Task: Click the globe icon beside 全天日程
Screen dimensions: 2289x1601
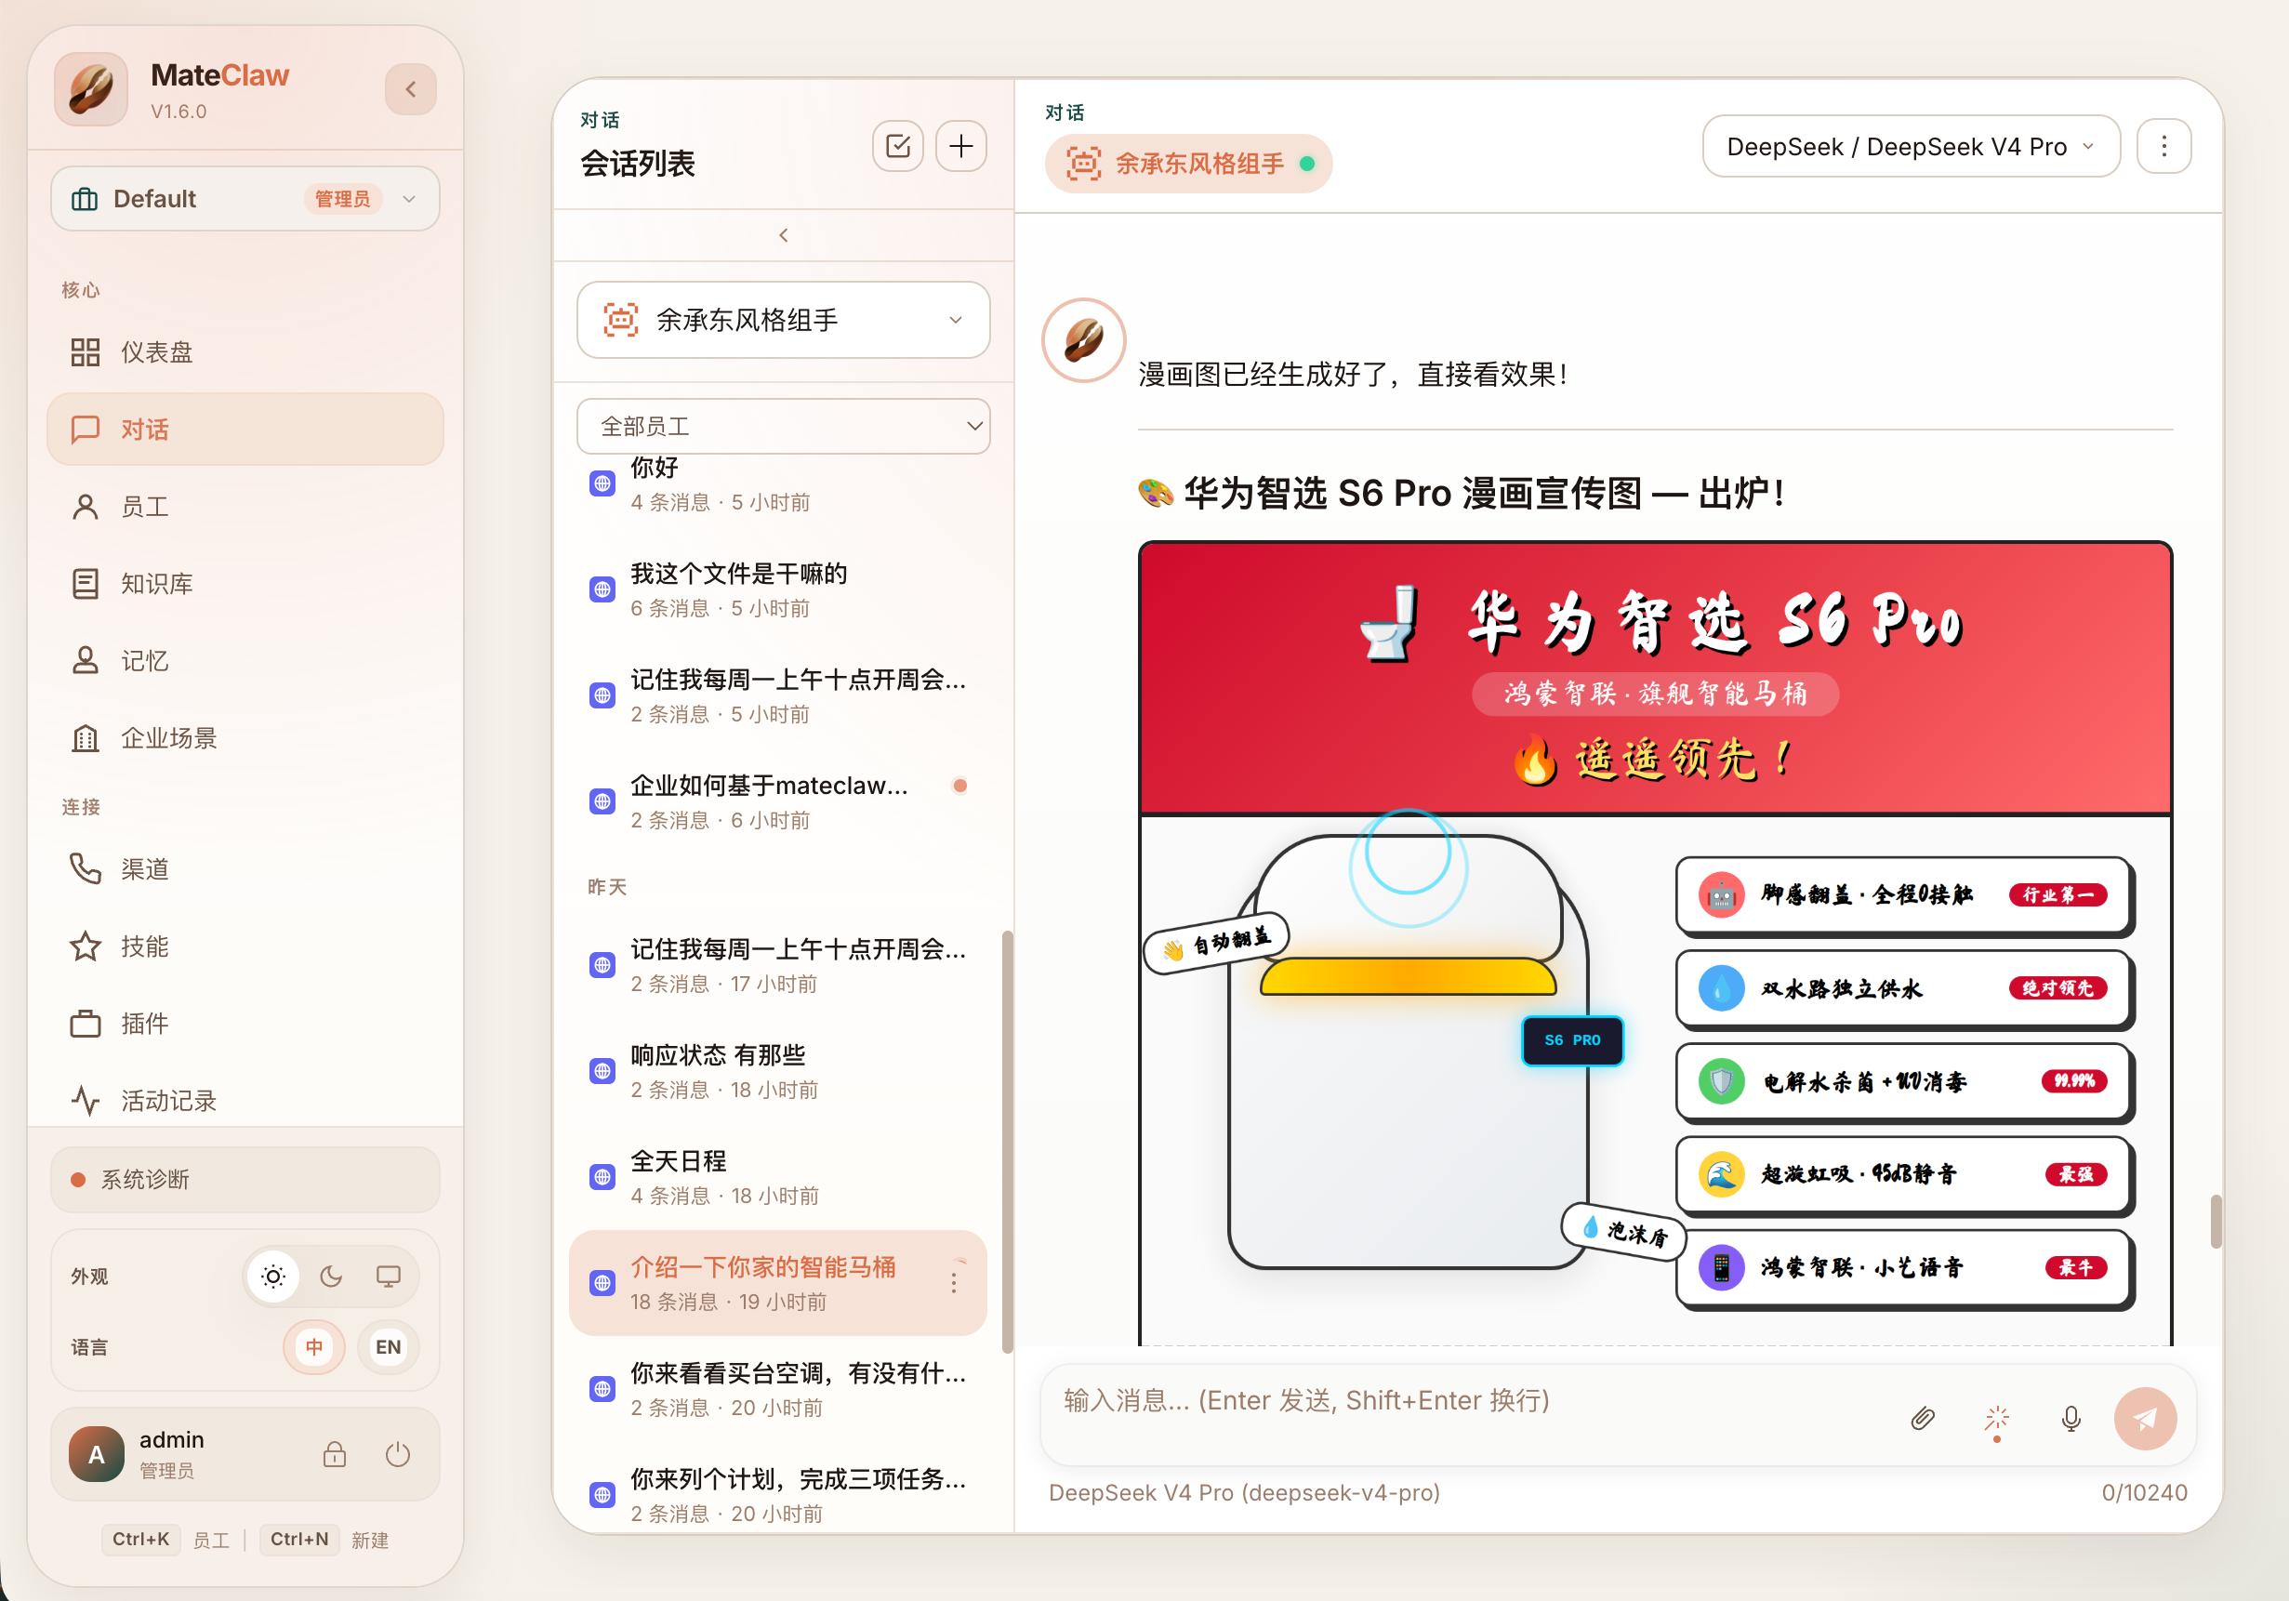Action: [602, 1177]
